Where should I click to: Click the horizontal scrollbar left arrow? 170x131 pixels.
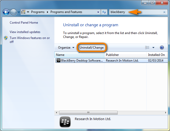tap(56, 113)
